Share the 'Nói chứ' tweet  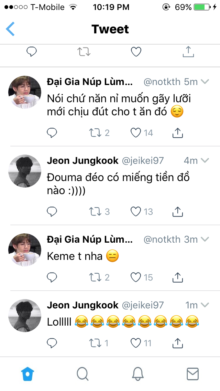(177, 133)
